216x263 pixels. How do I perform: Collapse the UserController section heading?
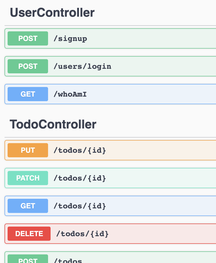[52, 13]
